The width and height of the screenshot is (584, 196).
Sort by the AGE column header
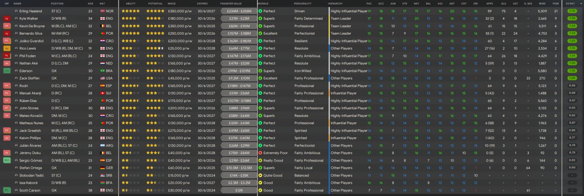(90, 3)
